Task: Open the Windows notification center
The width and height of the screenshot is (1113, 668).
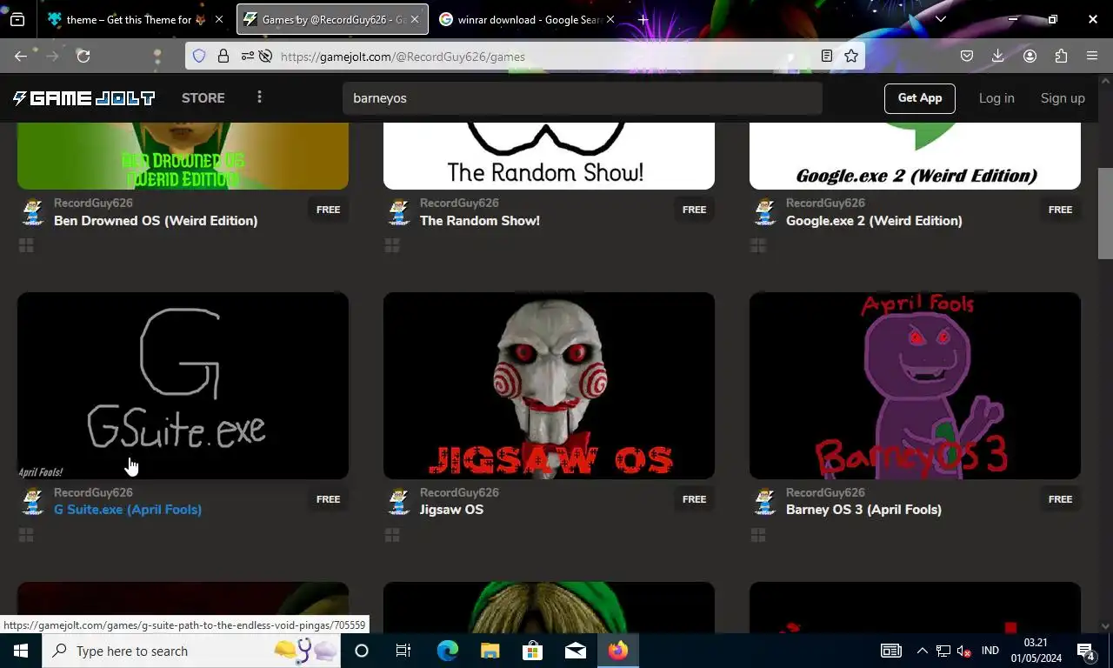Action: [1086, 651]
